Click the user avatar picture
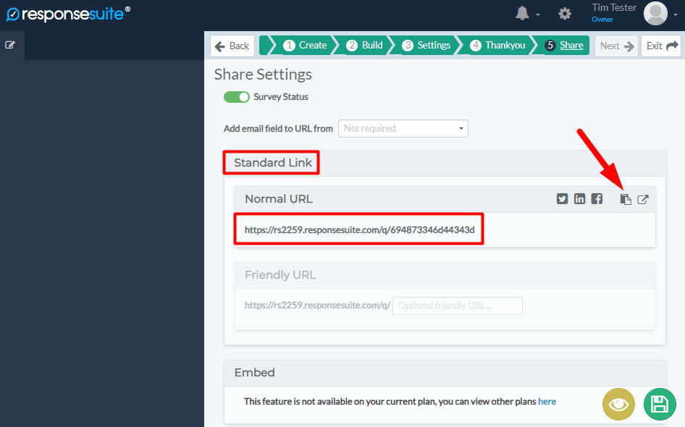 [x=655, y=14]
